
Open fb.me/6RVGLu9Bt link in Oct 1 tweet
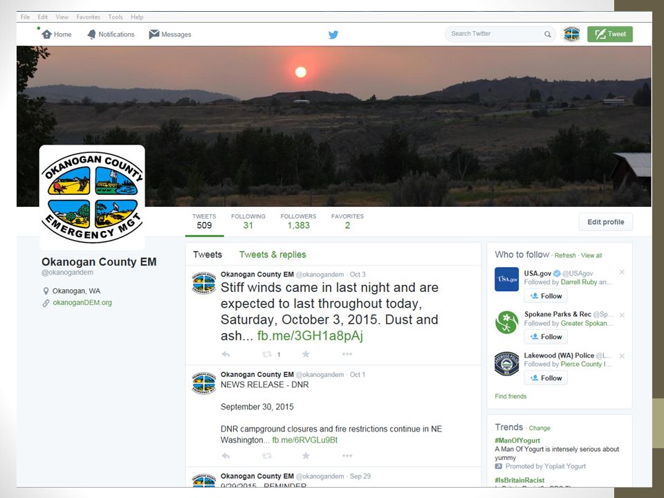[x=304, y=440]
